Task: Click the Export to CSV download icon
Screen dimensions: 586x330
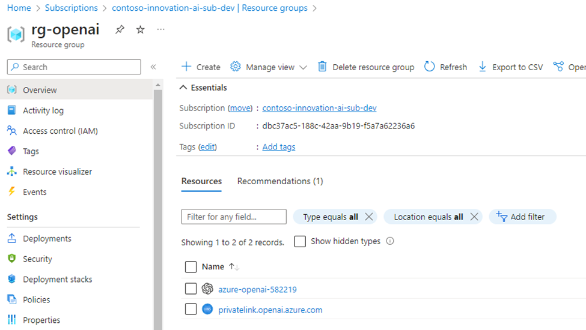Action: pos(483,67)
